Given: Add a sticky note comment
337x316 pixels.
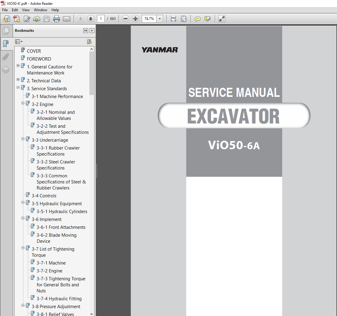Looking at the screenshot, I should click(x=197, y=19).
